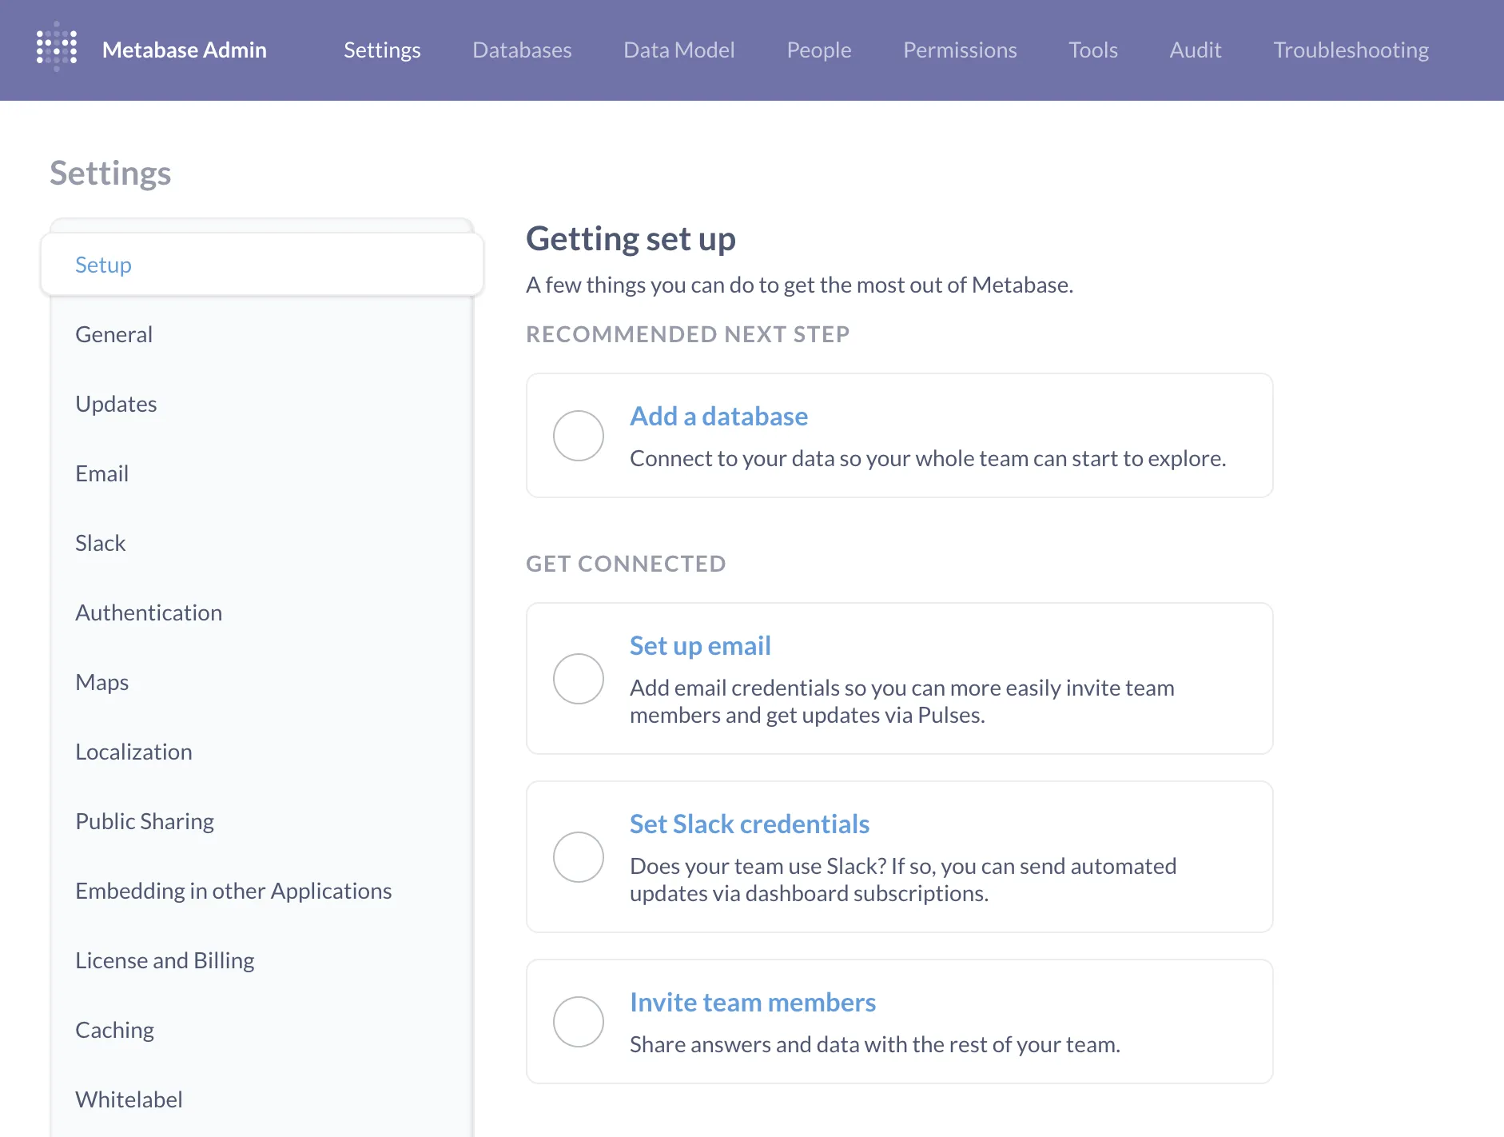
Task: Open the Add a database link
Action: tap(718, 416)
